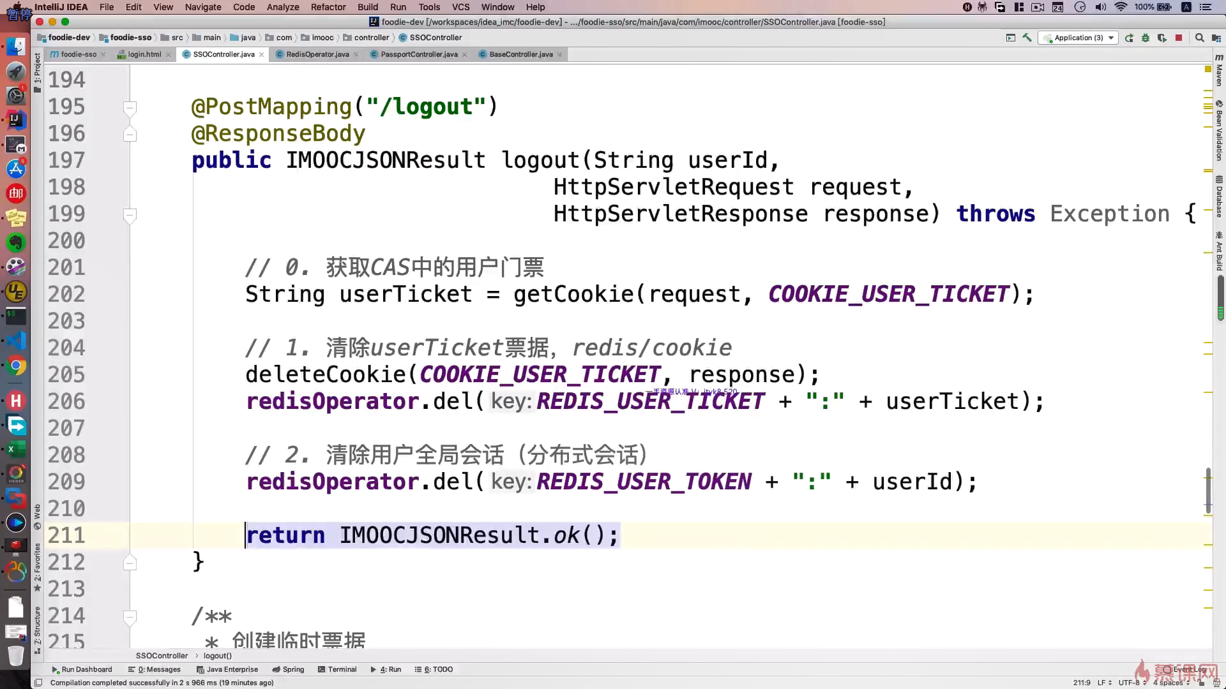This screenshot has width=1226, height=689.
Task: Click the Rerun application icon
Action: [1129, 38]
